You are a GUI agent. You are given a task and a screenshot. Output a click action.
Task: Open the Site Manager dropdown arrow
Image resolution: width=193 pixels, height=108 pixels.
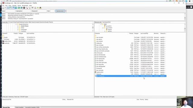pyautogui.click(x=5, y=8)
